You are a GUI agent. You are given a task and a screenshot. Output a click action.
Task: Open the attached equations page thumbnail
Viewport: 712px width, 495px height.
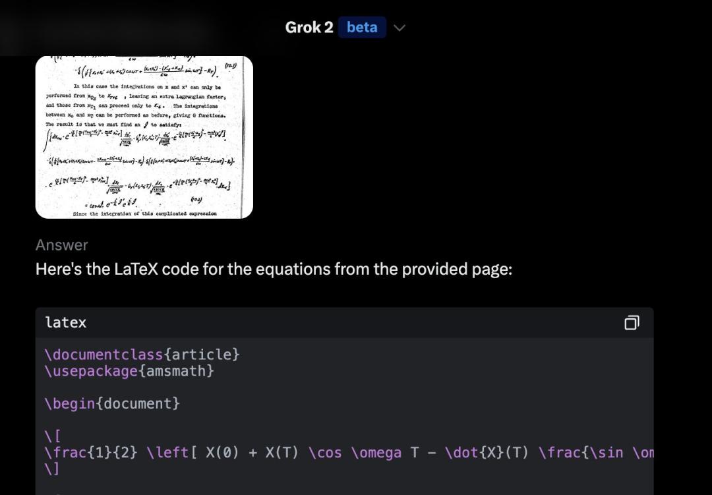pyautogui.click(x=144, y=137)
